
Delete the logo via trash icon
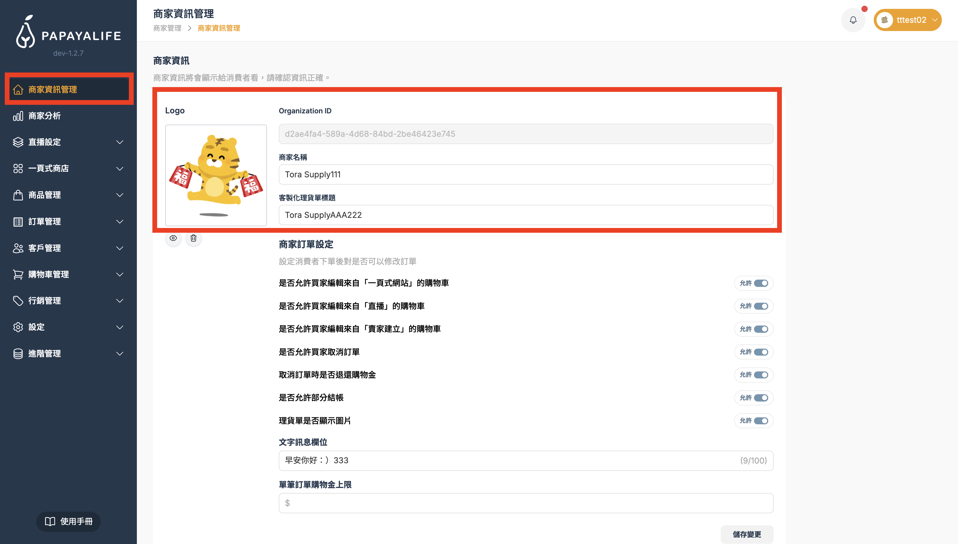(194, 238)
